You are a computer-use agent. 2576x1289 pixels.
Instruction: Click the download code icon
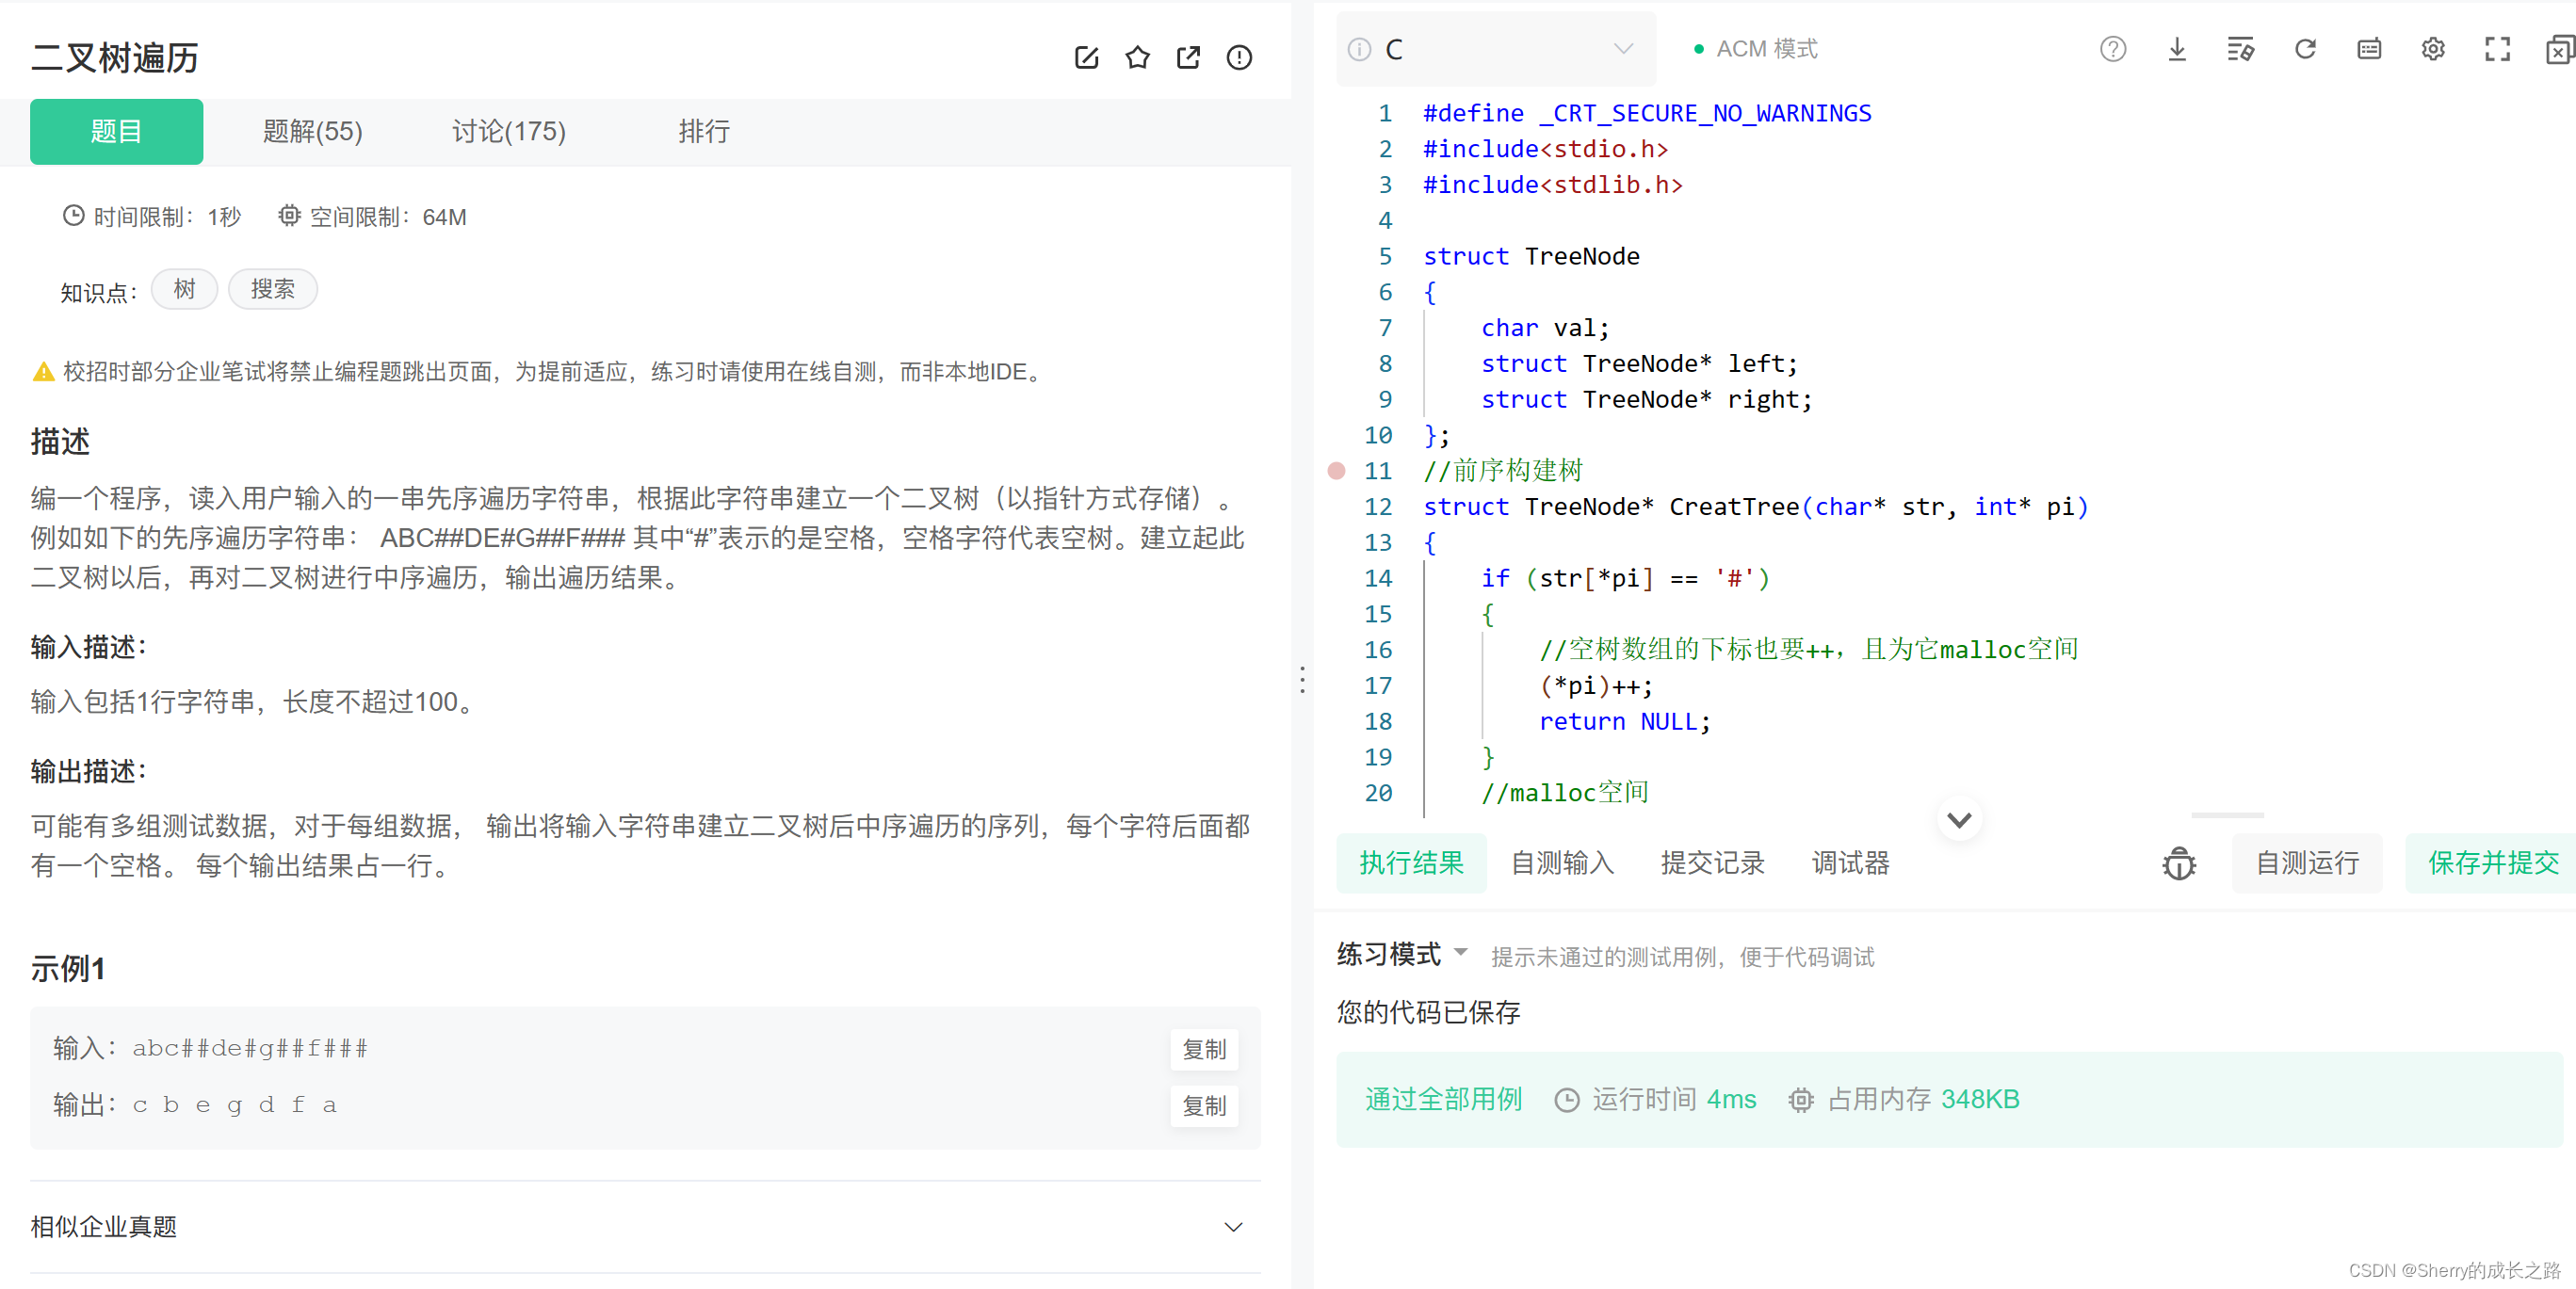tap(2176, 49)
